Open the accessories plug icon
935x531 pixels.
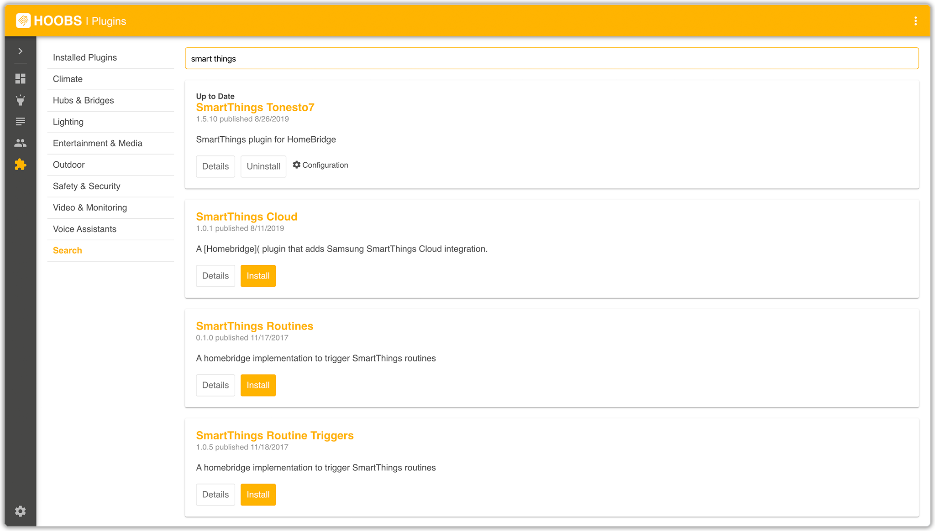click(20, 100)
